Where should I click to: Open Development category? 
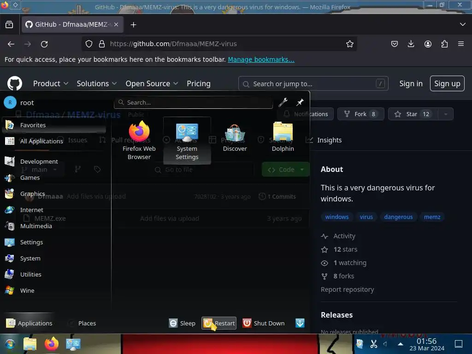tap(54, 161)
